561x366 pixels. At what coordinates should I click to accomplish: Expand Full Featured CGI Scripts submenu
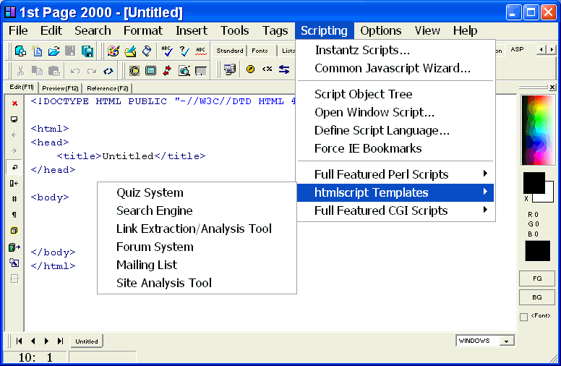(x=396, y=210)
